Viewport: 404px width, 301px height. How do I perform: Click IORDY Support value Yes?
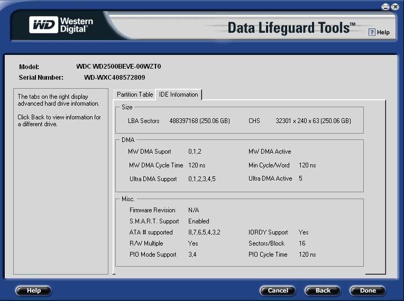click(304, 232)
